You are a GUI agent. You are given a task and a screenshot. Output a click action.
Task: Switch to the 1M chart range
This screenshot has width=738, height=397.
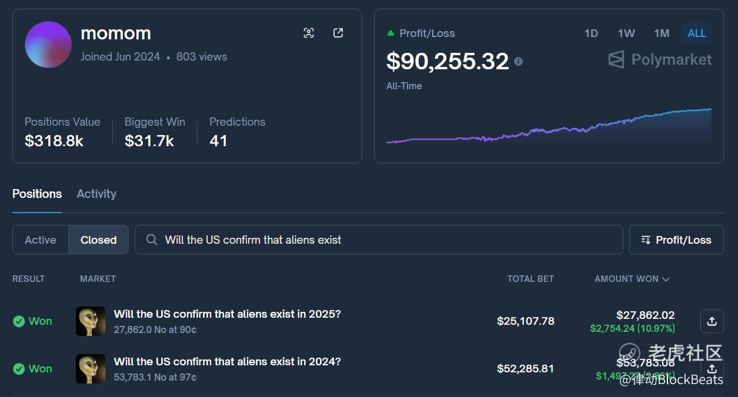coord(662,33)
